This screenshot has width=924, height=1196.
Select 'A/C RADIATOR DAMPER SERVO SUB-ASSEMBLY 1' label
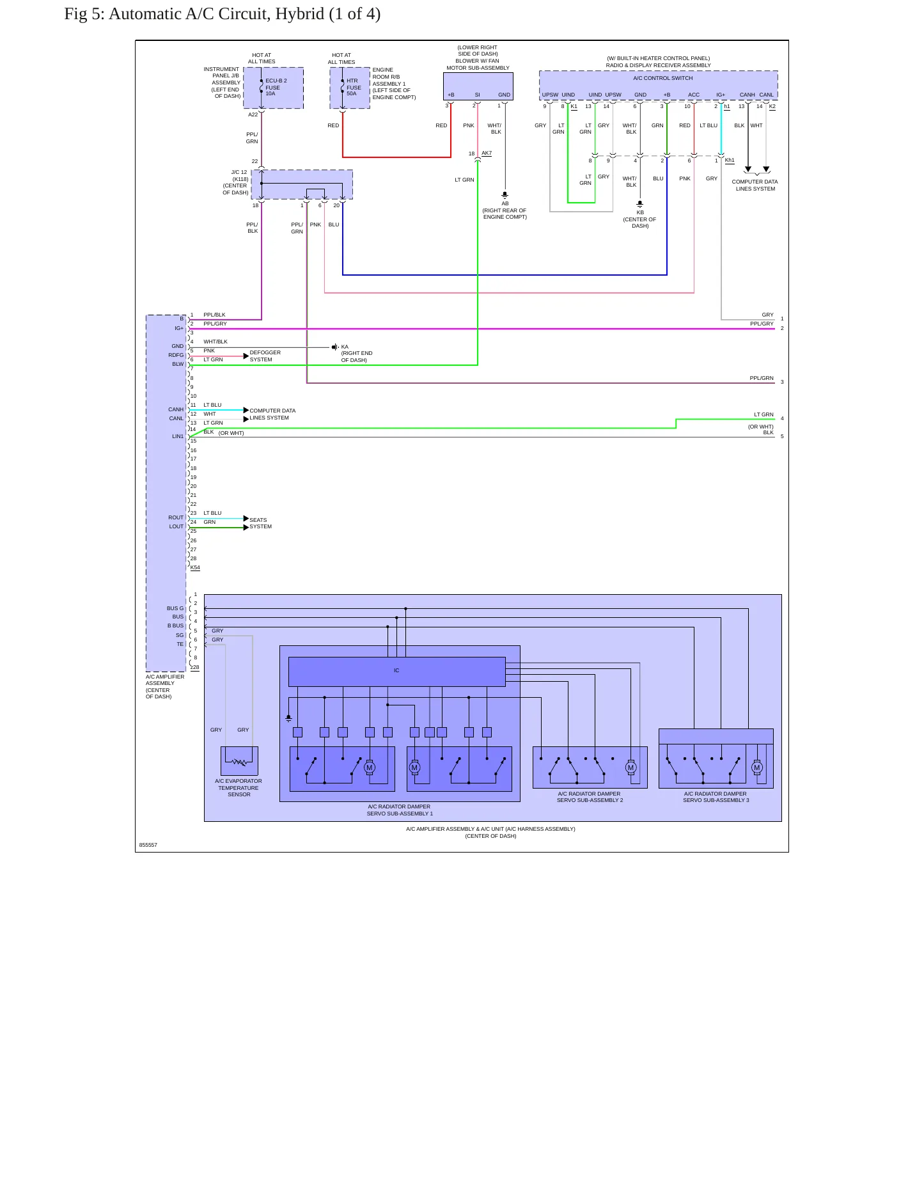pos(400,810)
